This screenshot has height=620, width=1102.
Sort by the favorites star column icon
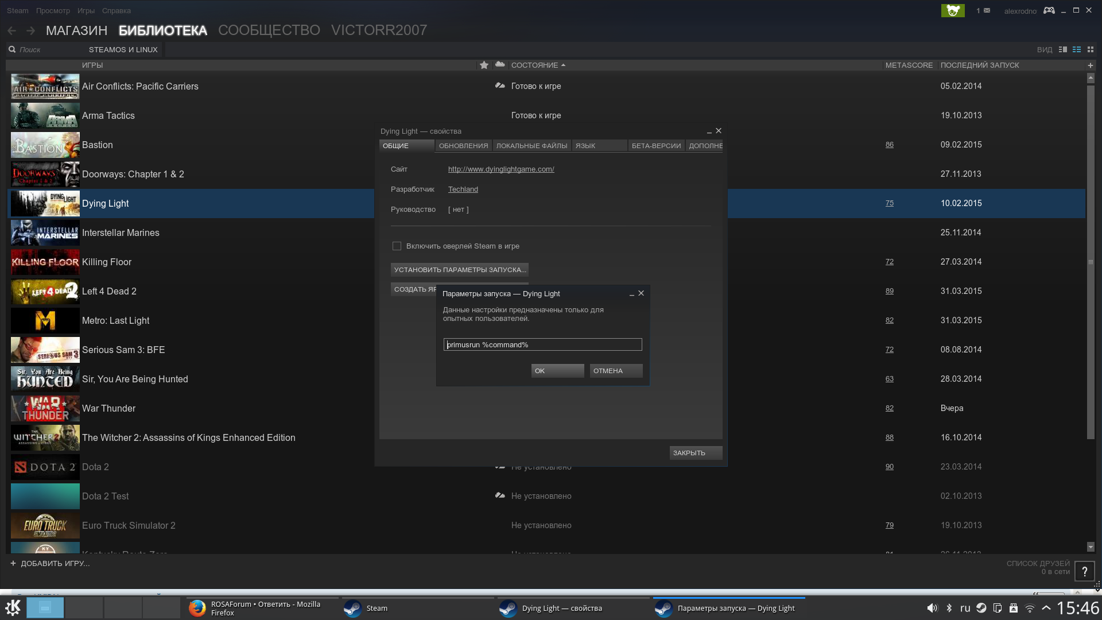484,65
